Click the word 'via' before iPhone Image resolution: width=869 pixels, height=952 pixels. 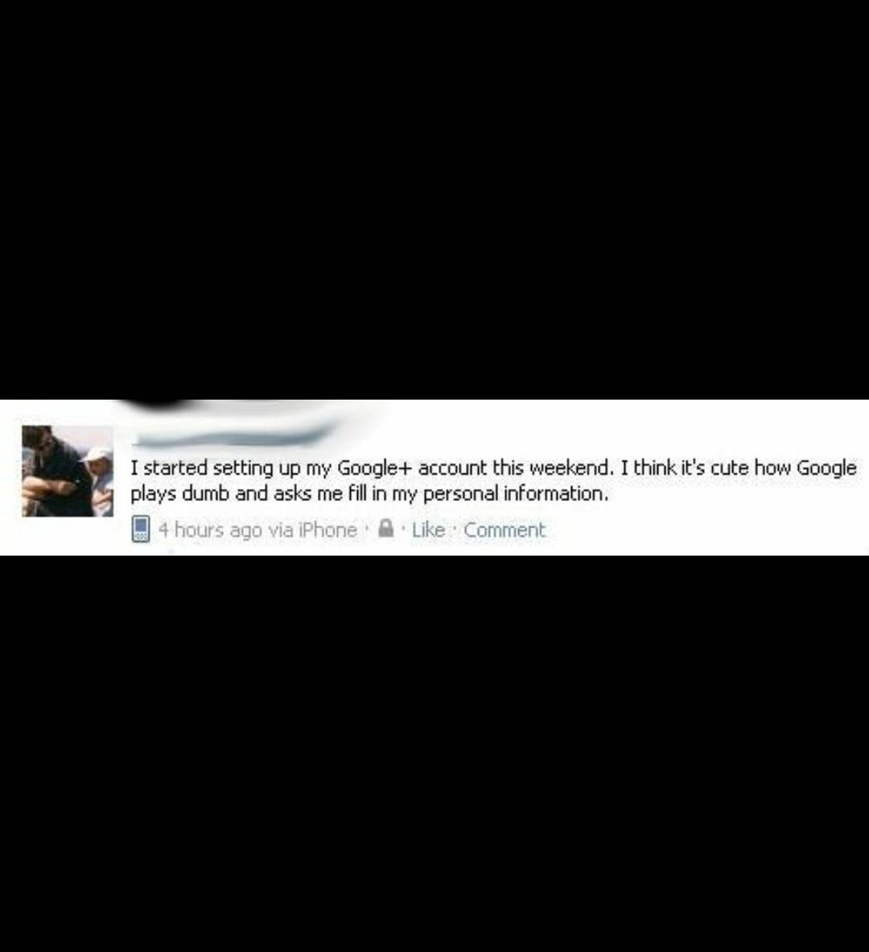(x=280, y=530)
